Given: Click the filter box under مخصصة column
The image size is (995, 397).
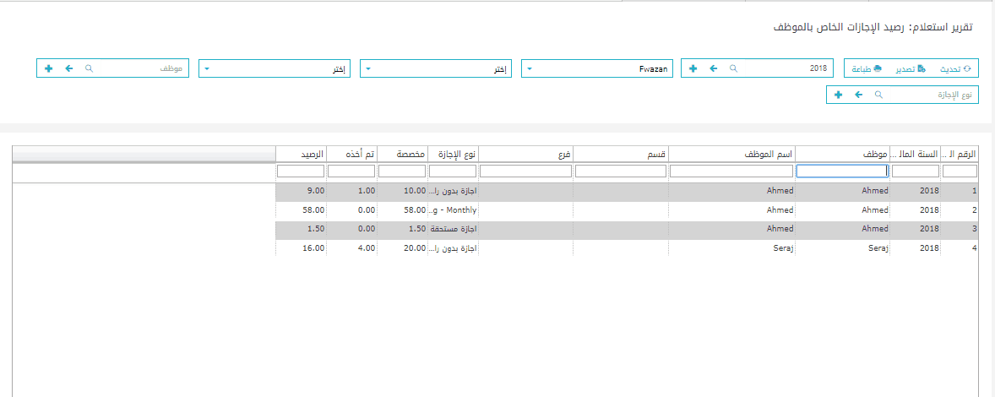Looking at the screenshot, I should [402, 171].
